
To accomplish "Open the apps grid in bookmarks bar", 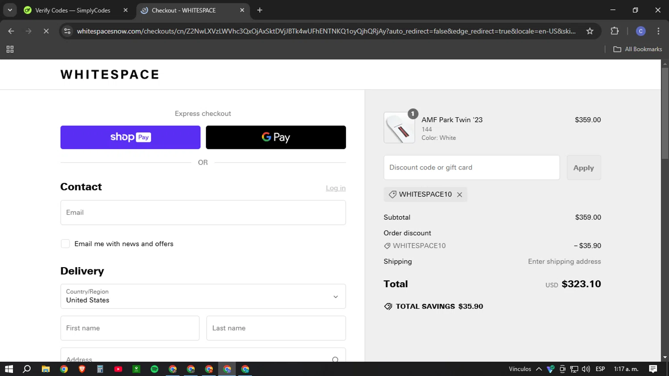I will click(10, 49).
